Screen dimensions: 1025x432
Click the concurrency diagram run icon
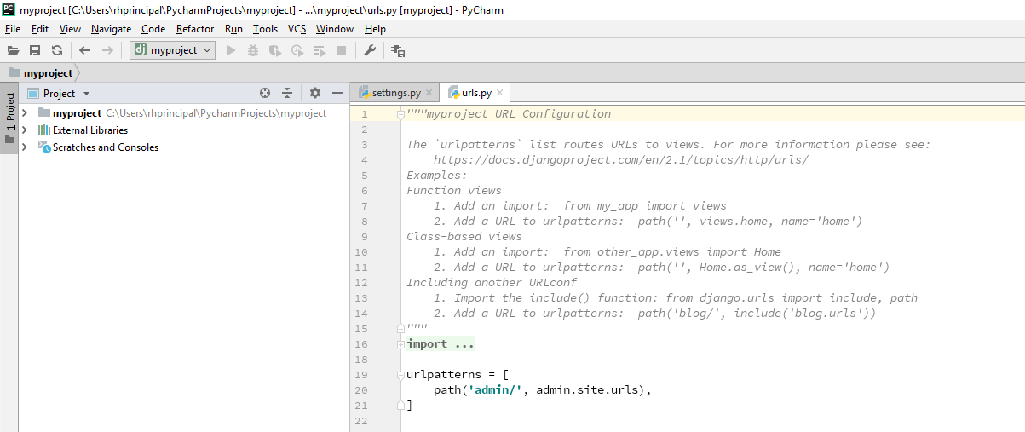[320, 51]
